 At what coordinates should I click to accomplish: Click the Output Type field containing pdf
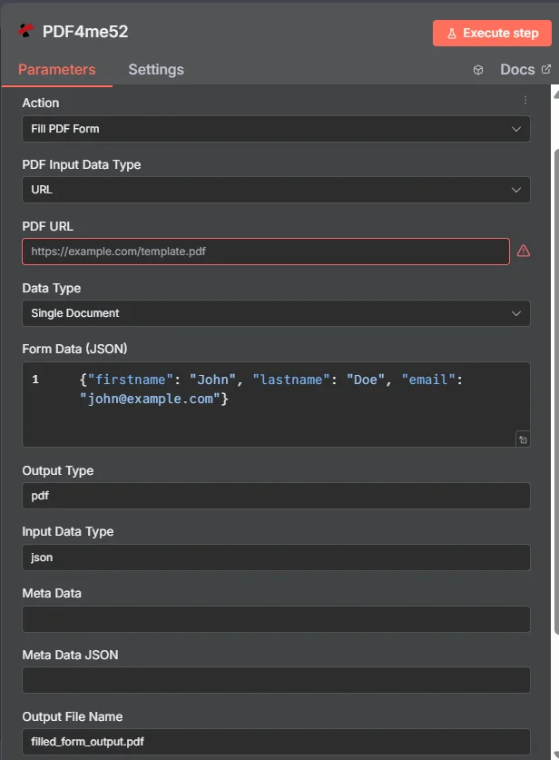[x=276, y=496]
